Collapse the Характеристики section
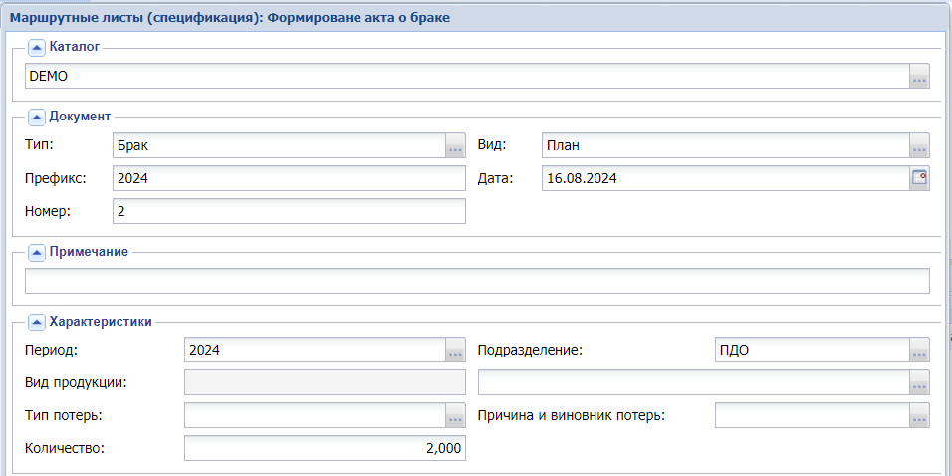Viewport: 952px width, 476px height. (37, 322)
